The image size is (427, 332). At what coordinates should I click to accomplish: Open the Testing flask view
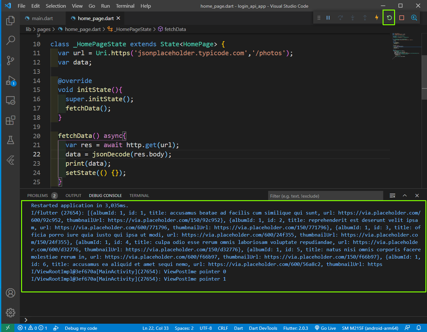(x=11, y=140)
